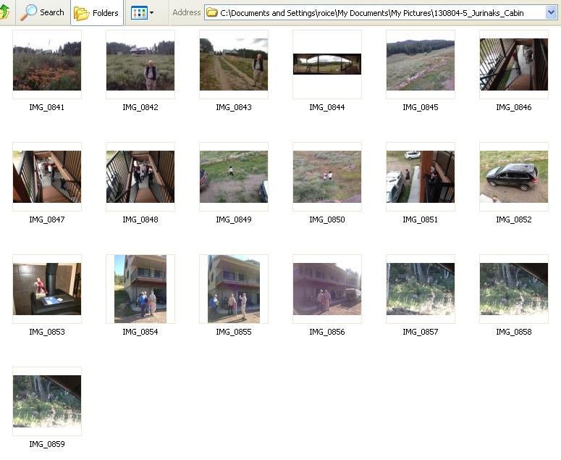Click the file name label IMG_0842
Viewport: 561px width, 460px height.
click(x=140, y=107)
